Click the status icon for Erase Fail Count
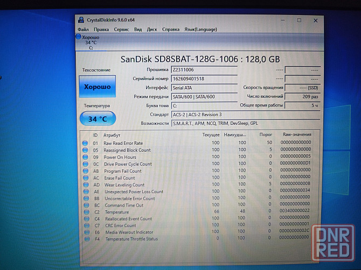The width and height of the screenshot is (361, 270). click(86, 178)
